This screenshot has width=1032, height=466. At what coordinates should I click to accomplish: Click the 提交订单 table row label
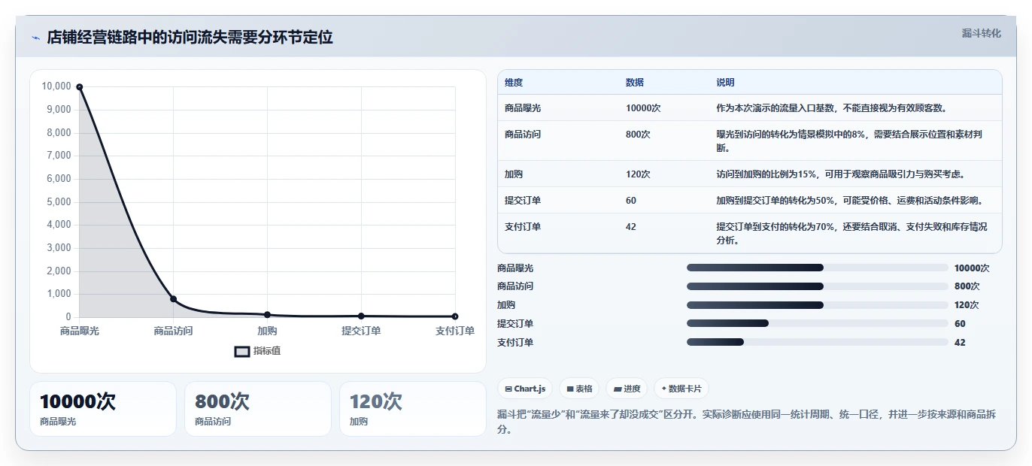[523, 201]
